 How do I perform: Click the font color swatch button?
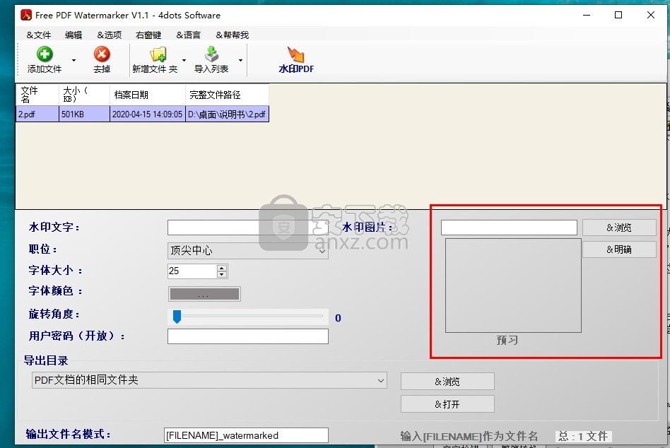[x=204, y=294]
